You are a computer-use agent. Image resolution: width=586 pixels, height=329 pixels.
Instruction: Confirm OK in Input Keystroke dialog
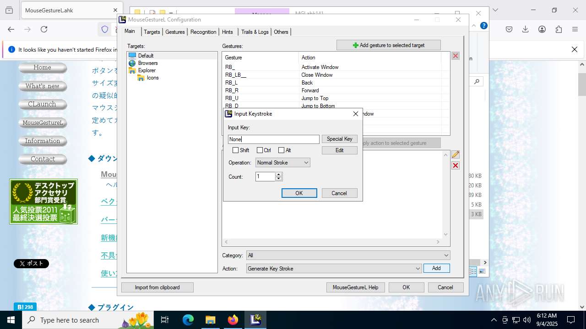coord(299,193)
